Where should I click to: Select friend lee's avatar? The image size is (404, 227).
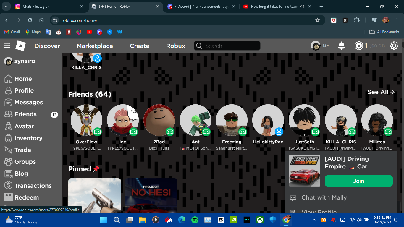pyautogui.click(x=123, y=120)
